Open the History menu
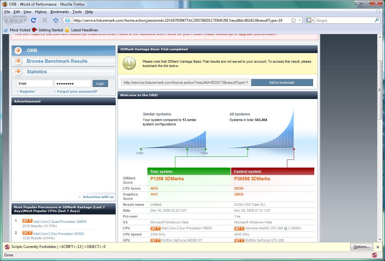This screenshot has width=385, height=261. (x=41, y=12)
